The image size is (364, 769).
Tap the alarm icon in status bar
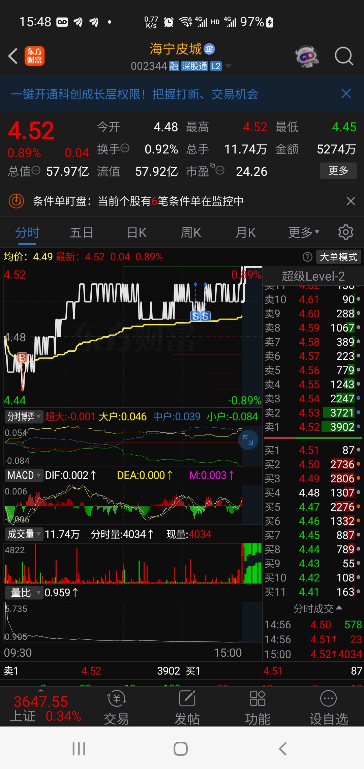(x=169, y=22)
